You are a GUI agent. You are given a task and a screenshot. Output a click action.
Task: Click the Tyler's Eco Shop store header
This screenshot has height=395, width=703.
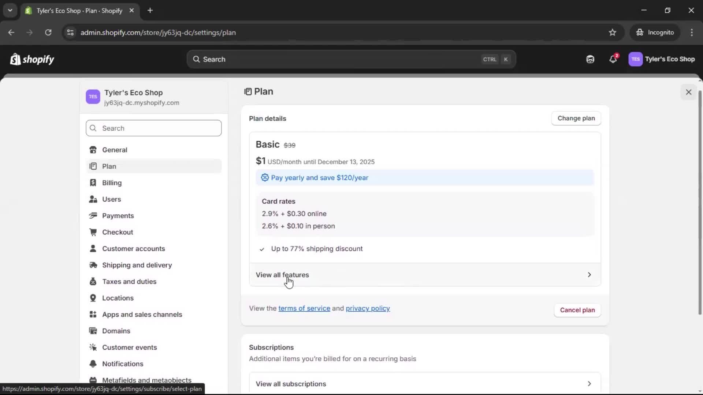click(x=154, y=97)
